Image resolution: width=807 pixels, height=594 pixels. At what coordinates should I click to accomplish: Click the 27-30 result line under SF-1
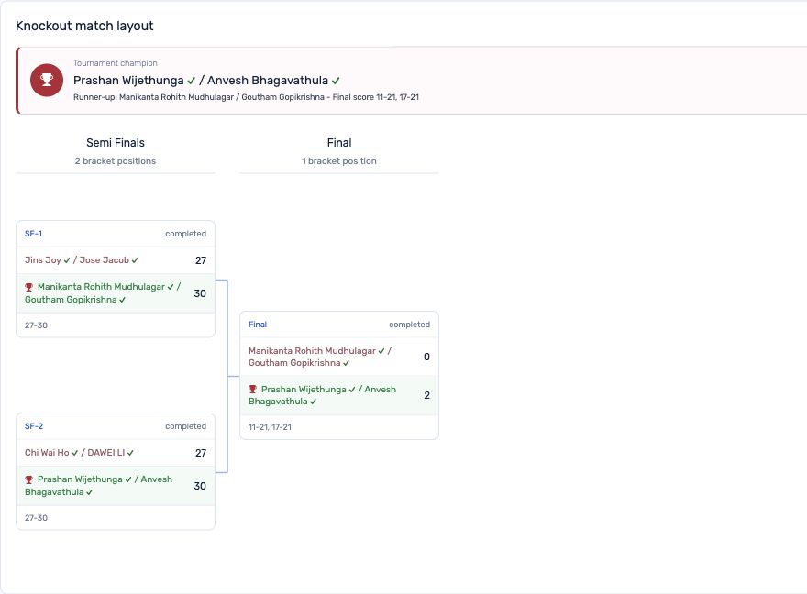(36, 325)
